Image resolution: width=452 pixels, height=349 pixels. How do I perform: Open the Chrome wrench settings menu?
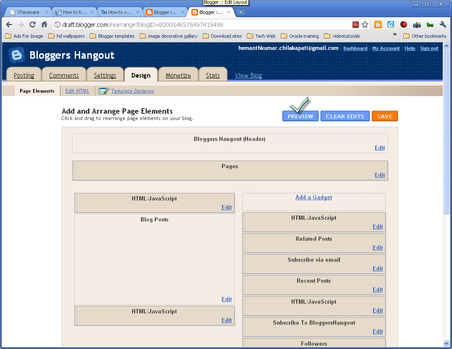point(443,24)
